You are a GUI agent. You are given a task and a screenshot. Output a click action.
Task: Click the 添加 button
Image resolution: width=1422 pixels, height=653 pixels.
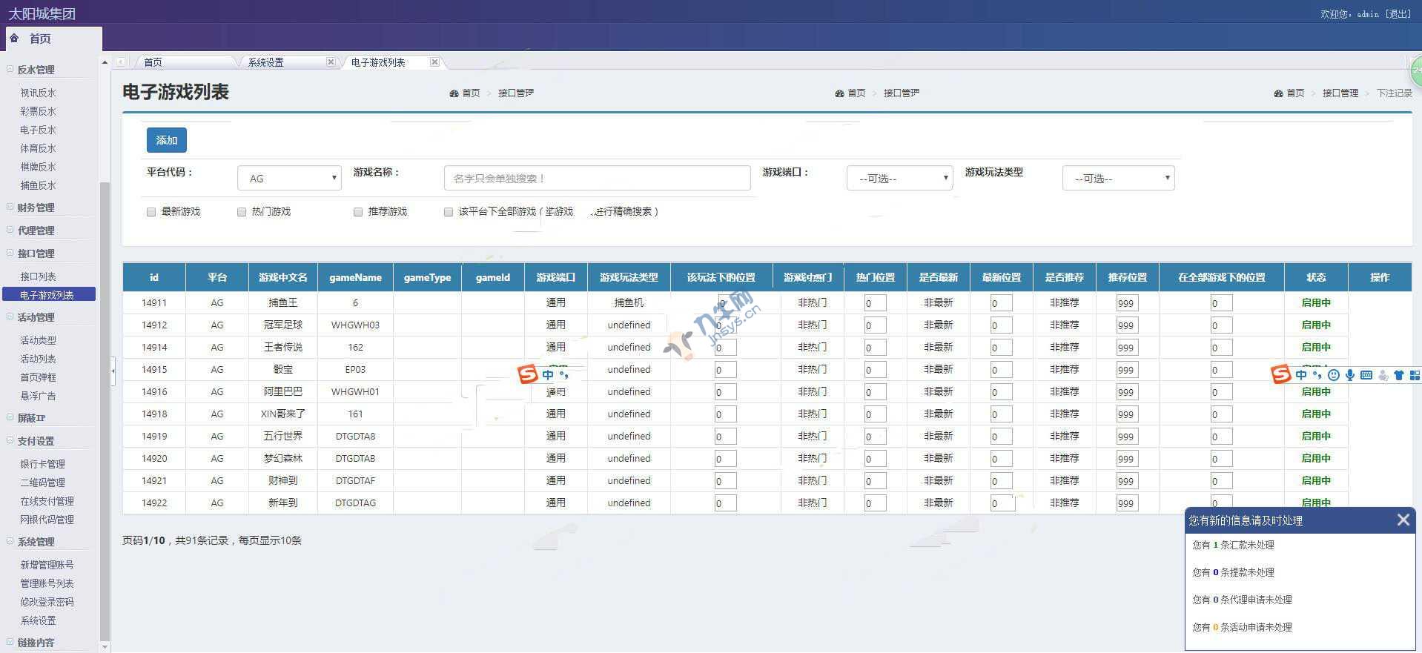tap(167, 140)
